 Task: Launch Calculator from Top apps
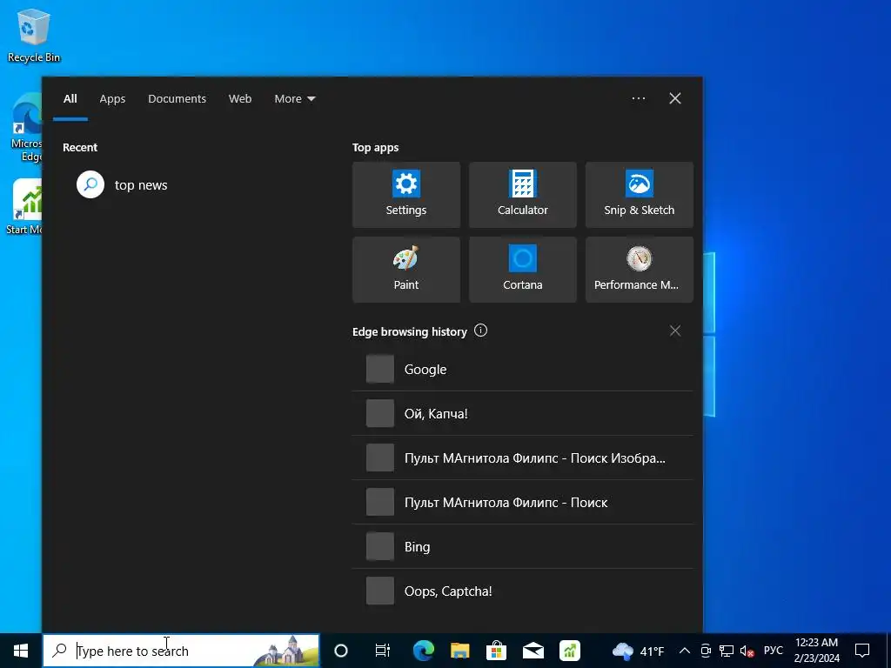522,195
